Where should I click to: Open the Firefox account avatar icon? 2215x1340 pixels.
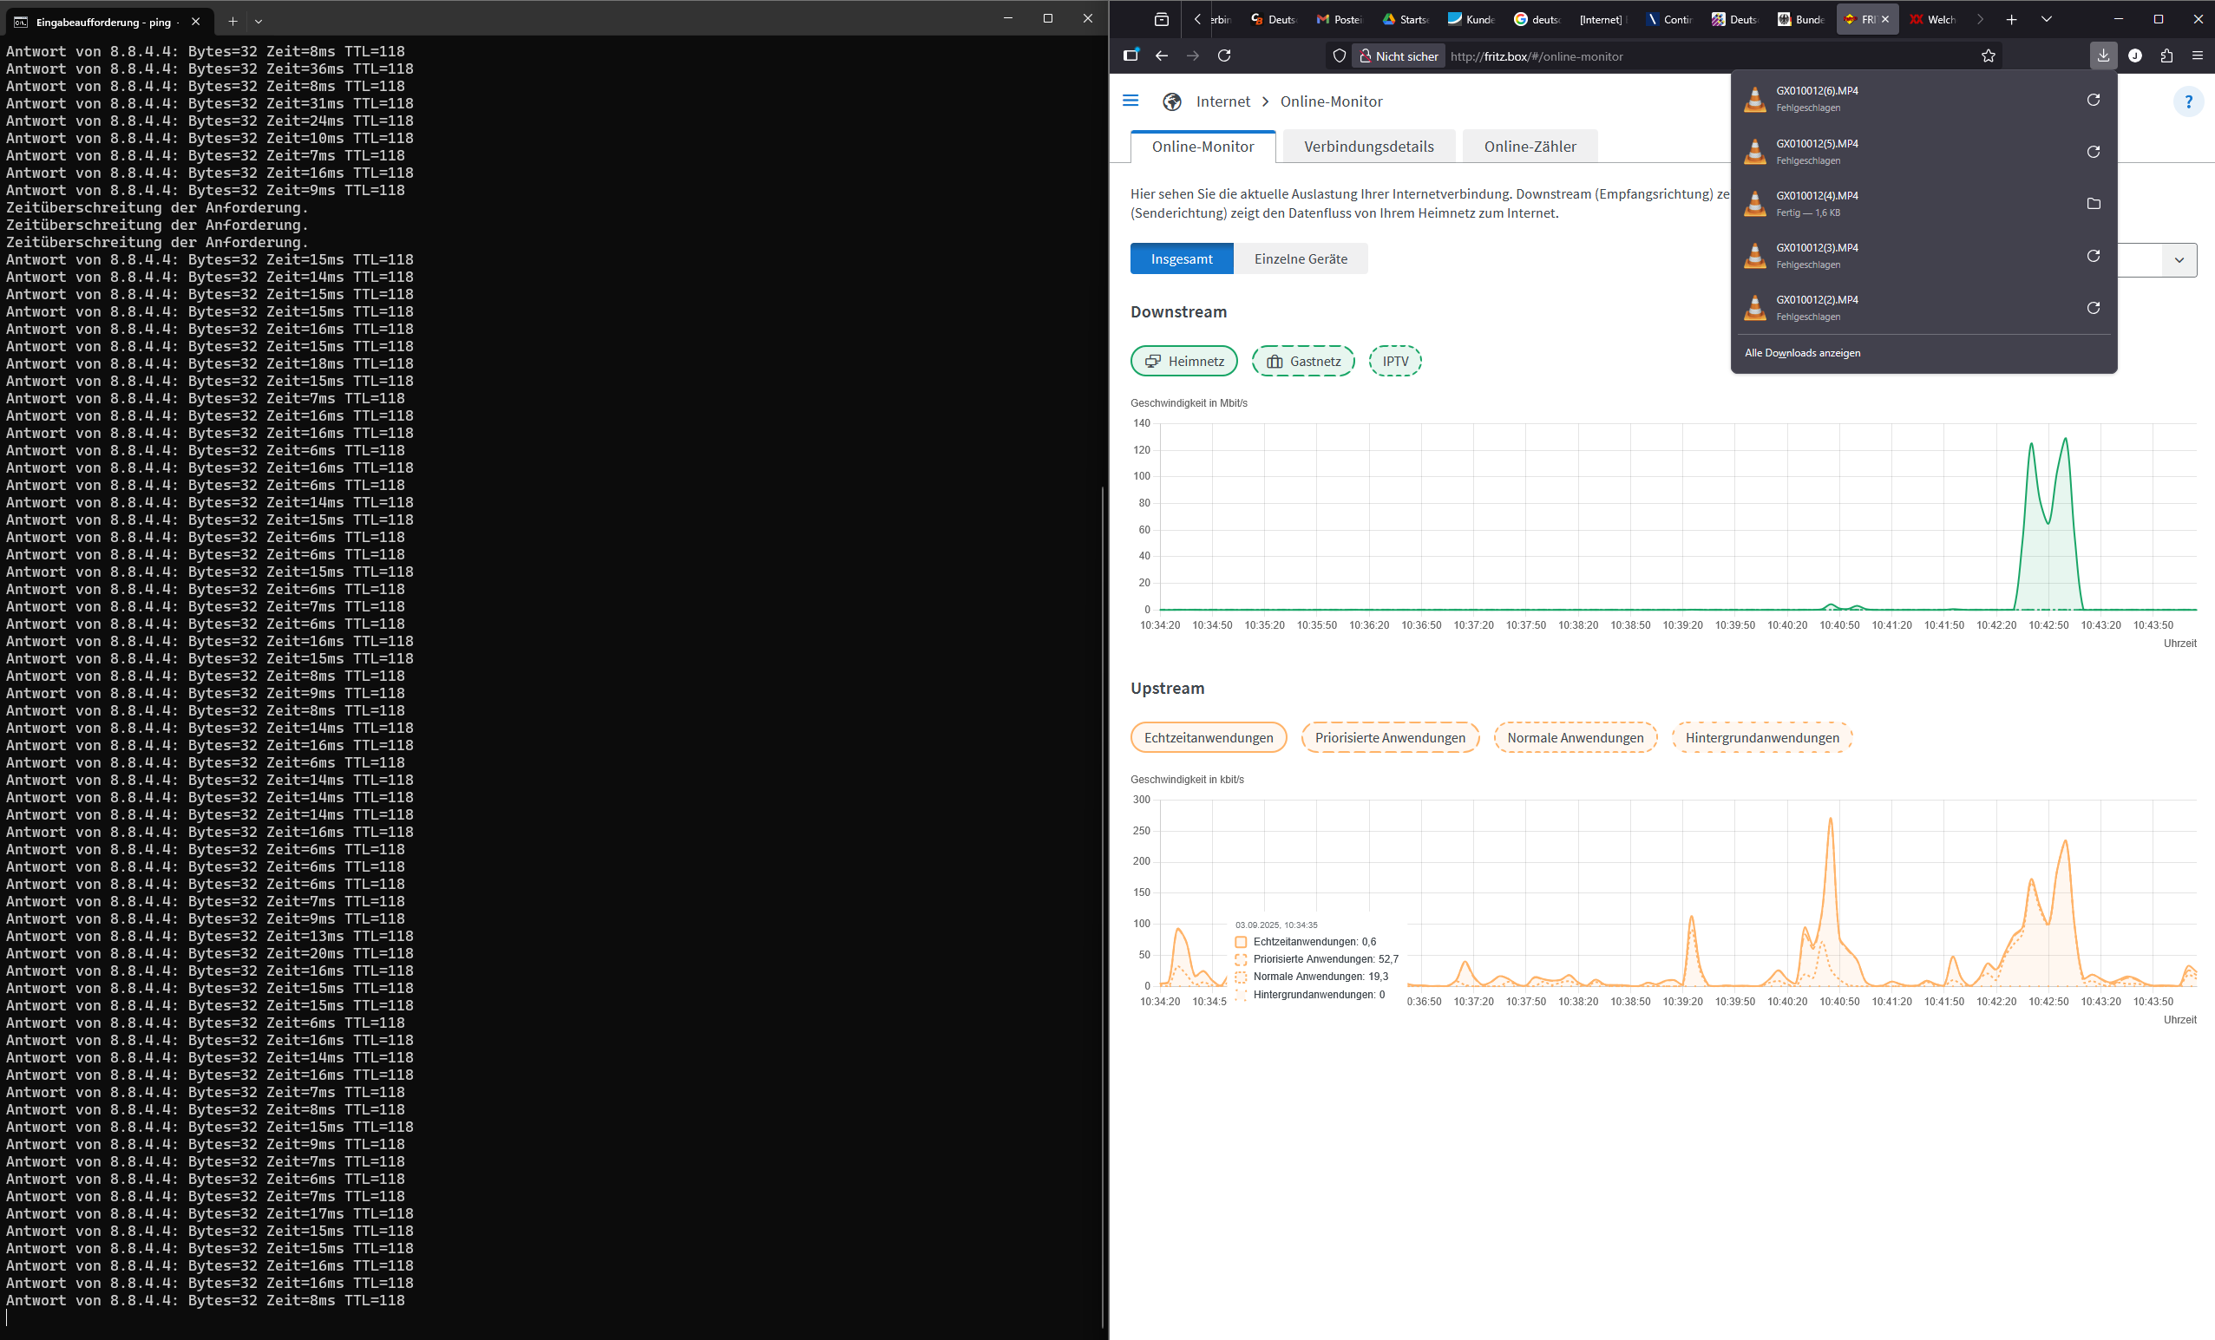click(2134, 56)
